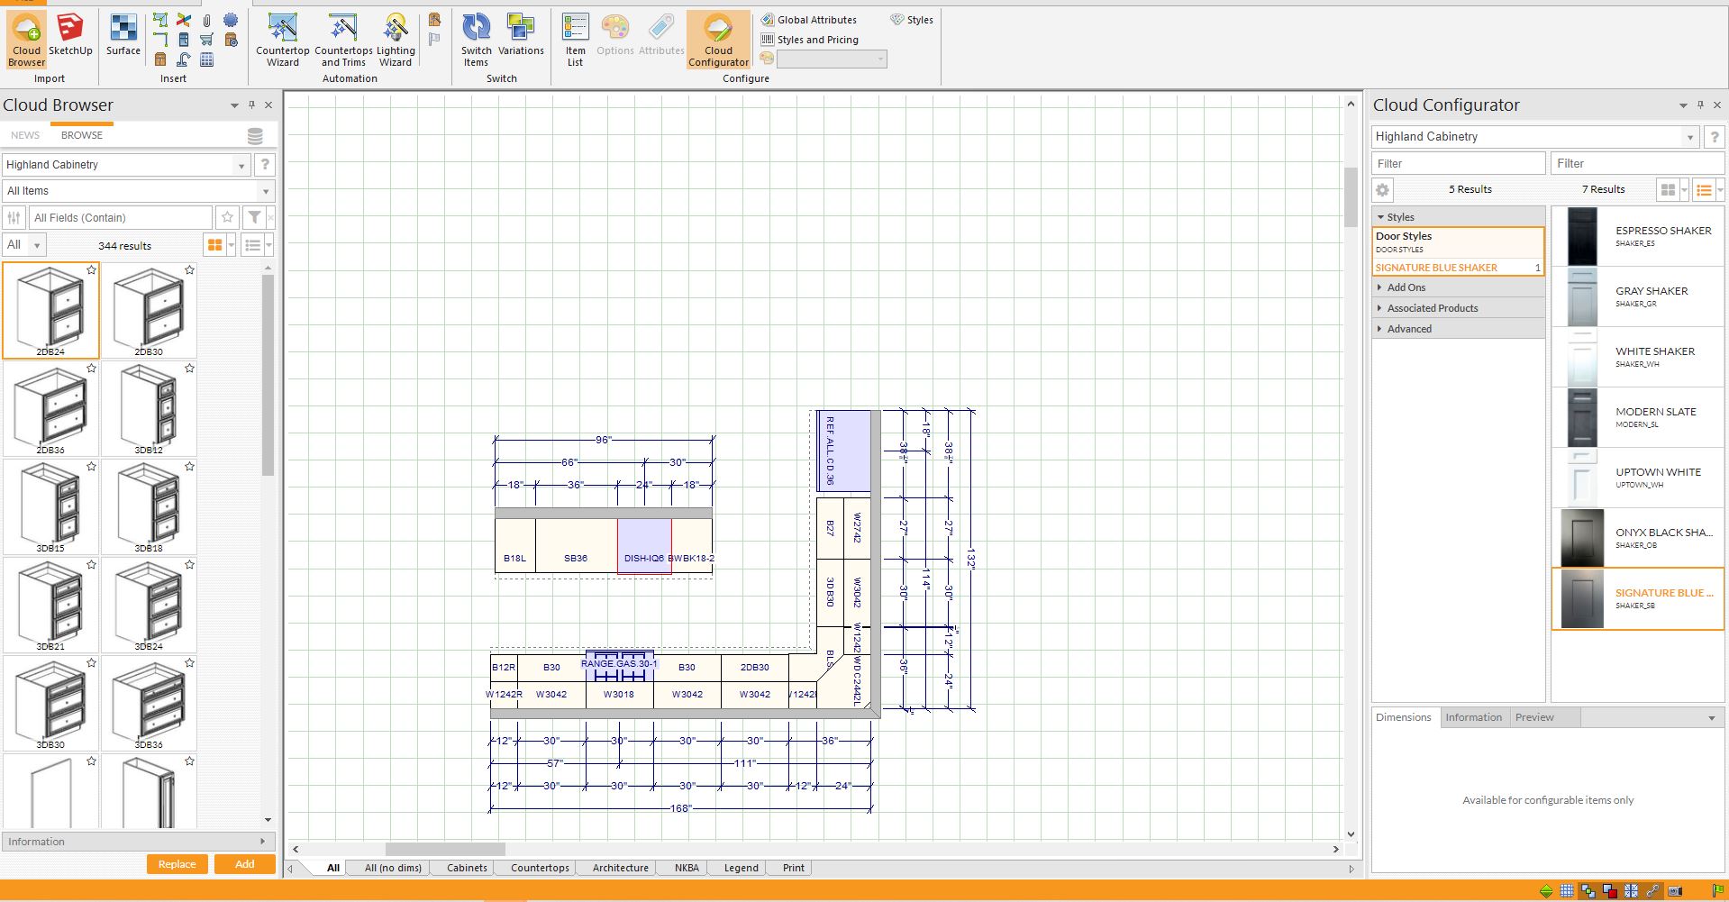
Task: Click the Add button
Action: (x=245, y=864)
